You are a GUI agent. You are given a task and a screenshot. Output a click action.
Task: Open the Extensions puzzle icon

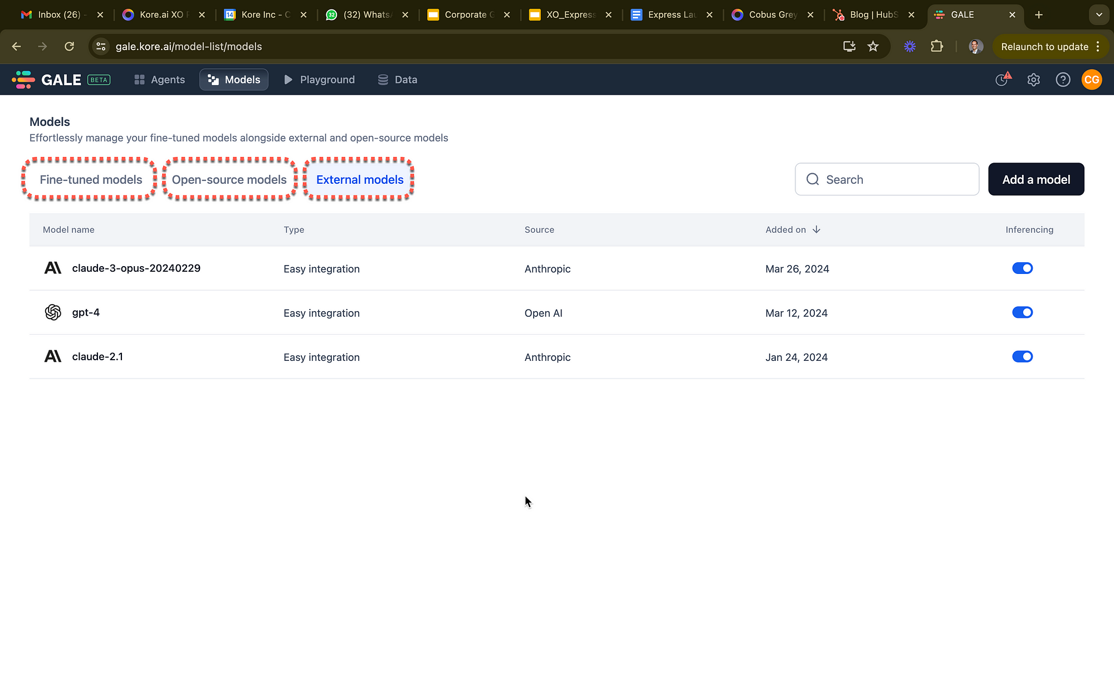coord(937,47)
